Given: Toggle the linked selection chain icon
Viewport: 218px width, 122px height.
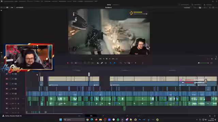Looking at the screenshot, I should (x=102, y=63).
